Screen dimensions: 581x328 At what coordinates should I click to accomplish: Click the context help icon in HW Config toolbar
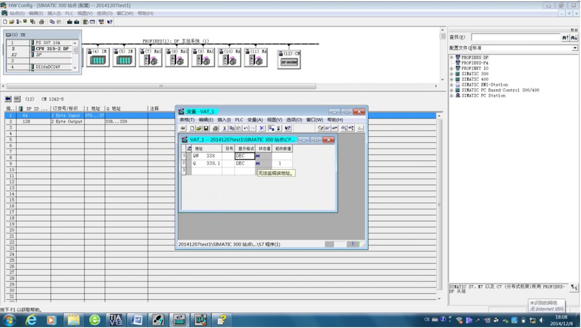pyautogui.click(x=109, y=21)
